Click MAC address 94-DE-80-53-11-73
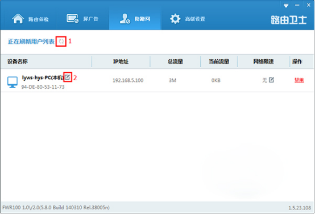This screenshot has width=315, height=214. click(43, 87)
